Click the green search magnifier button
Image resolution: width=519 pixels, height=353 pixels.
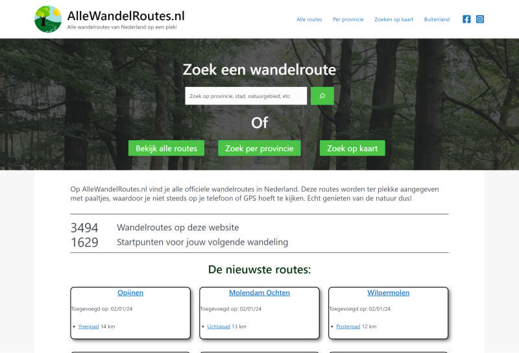pyautogui.click(x=322, y=96)
